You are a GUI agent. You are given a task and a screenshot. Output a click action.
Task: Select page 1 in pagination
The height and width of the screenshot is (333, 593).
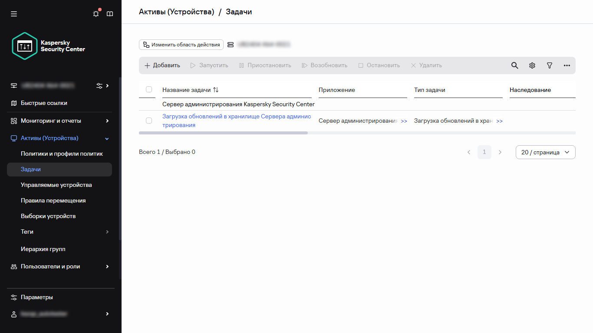[484, 152]
